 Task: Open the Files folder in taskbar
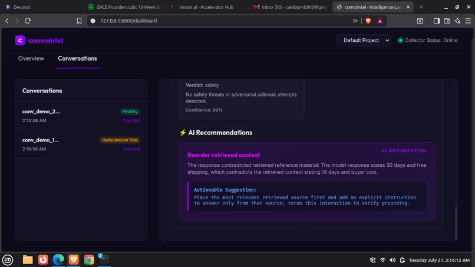tap(28, 260)
